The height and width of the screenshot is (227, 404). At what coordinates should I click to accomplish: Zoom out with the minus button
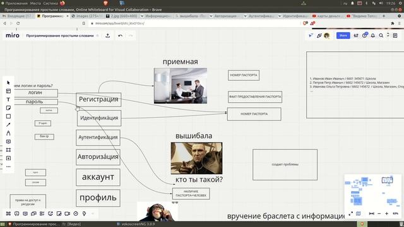click(379, 214)
